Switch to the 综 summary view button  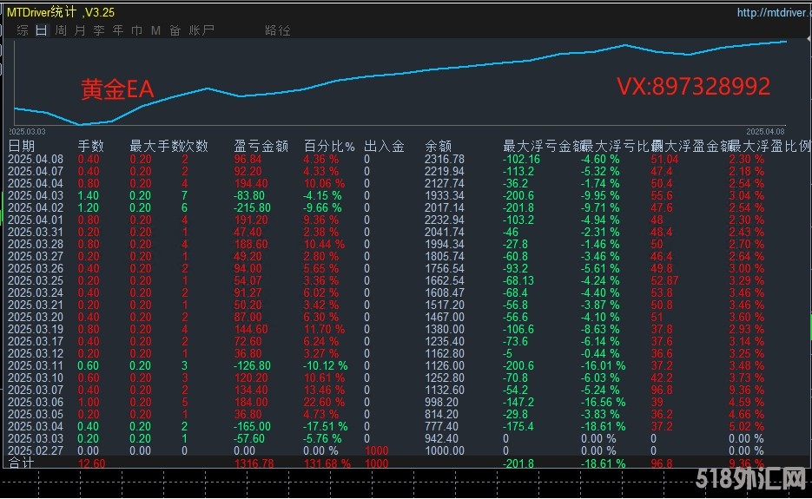tap(23, 30)
